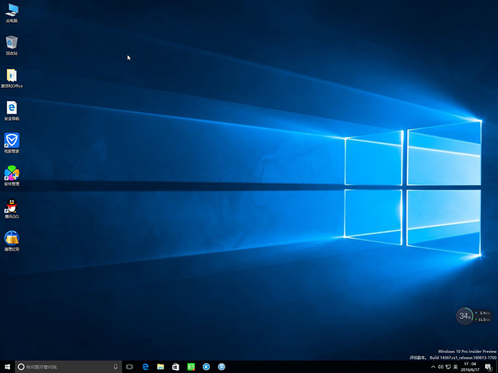
Task: Select the 激活和Office desktop folder
Action: pyautogui.click(x=11, y=76)
